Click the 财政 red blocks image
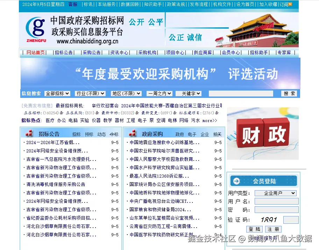 point(263,134)
